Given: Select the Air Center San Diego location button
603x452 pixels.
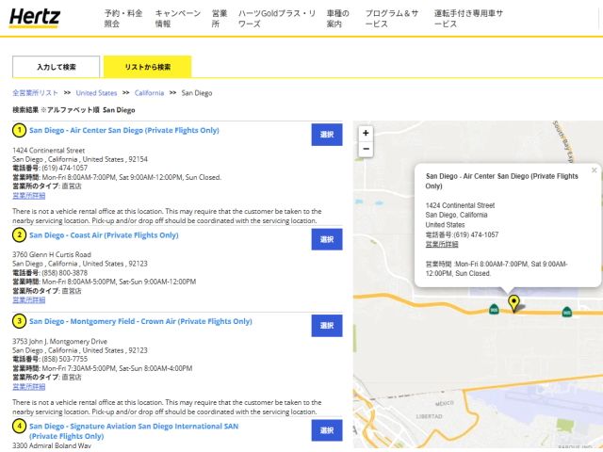Looking at the screenshot, I should pos(326,135).
